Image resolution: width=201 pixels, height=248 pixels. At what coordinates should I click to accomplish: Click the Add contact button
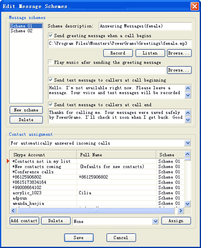[x=24, y=221]
